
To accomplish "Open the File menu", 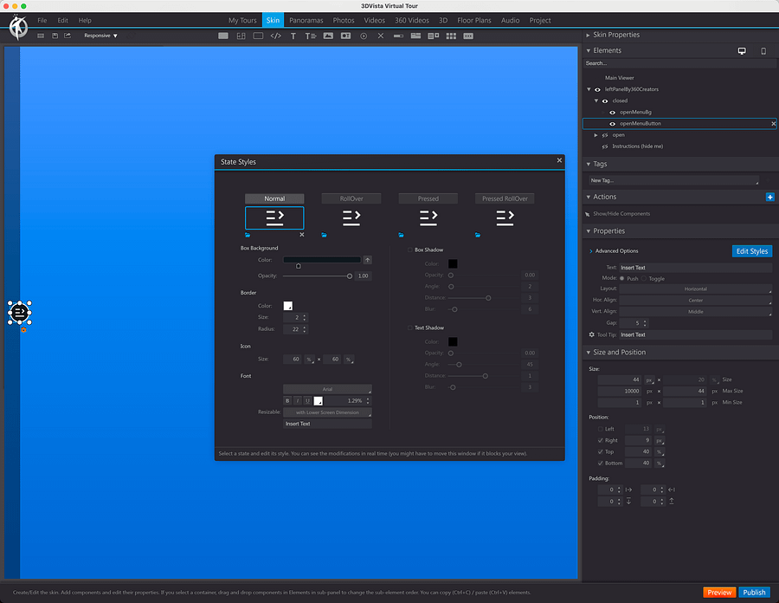I will click(42, 21).
